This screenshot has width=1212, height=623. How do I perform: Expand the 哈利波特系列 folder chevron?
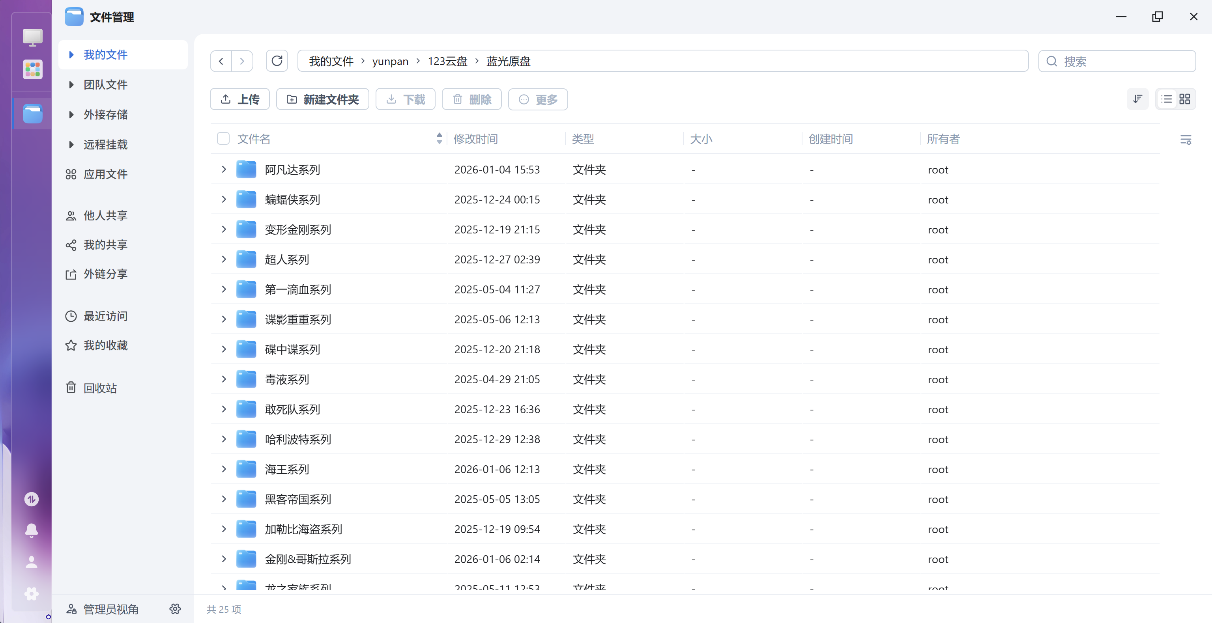(224, 439)
